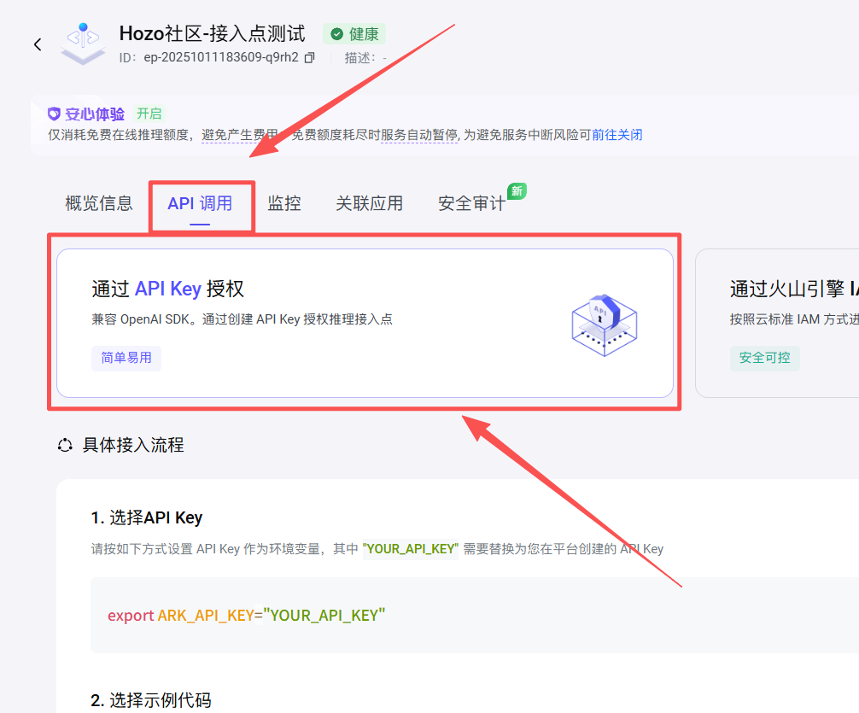859x713 pixels.
Task: Click the 前往关闭 link
Action: (x=616, y=135)
